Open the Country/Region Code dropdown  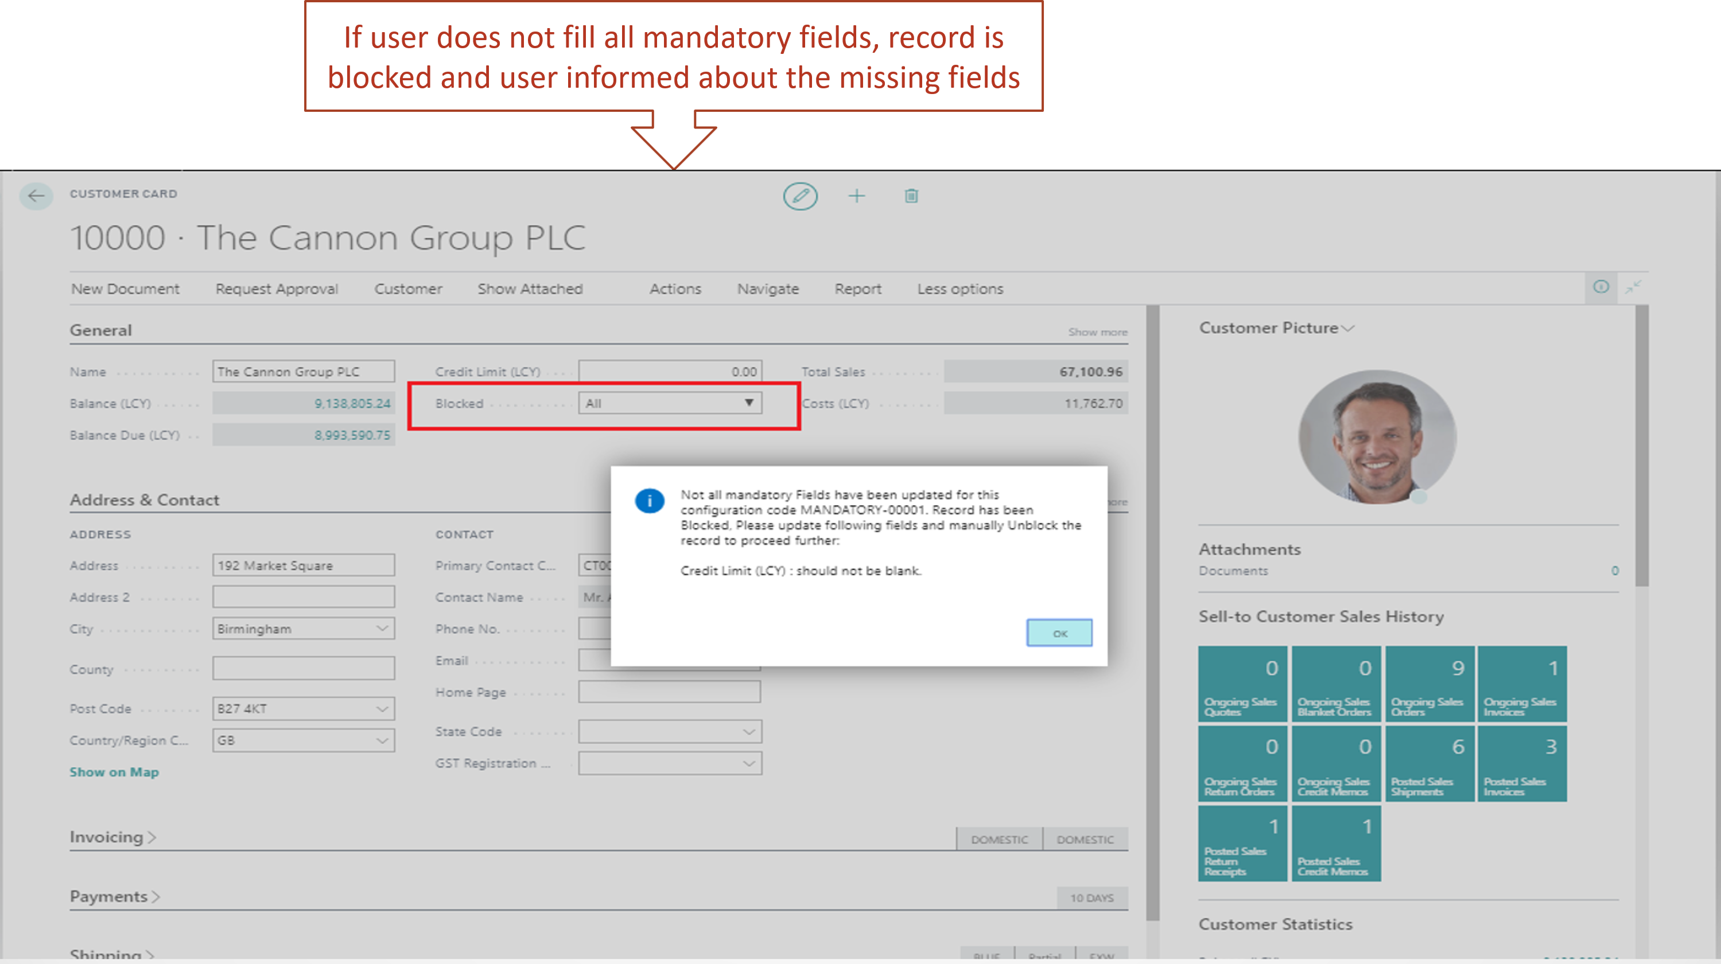pos(304,740)
